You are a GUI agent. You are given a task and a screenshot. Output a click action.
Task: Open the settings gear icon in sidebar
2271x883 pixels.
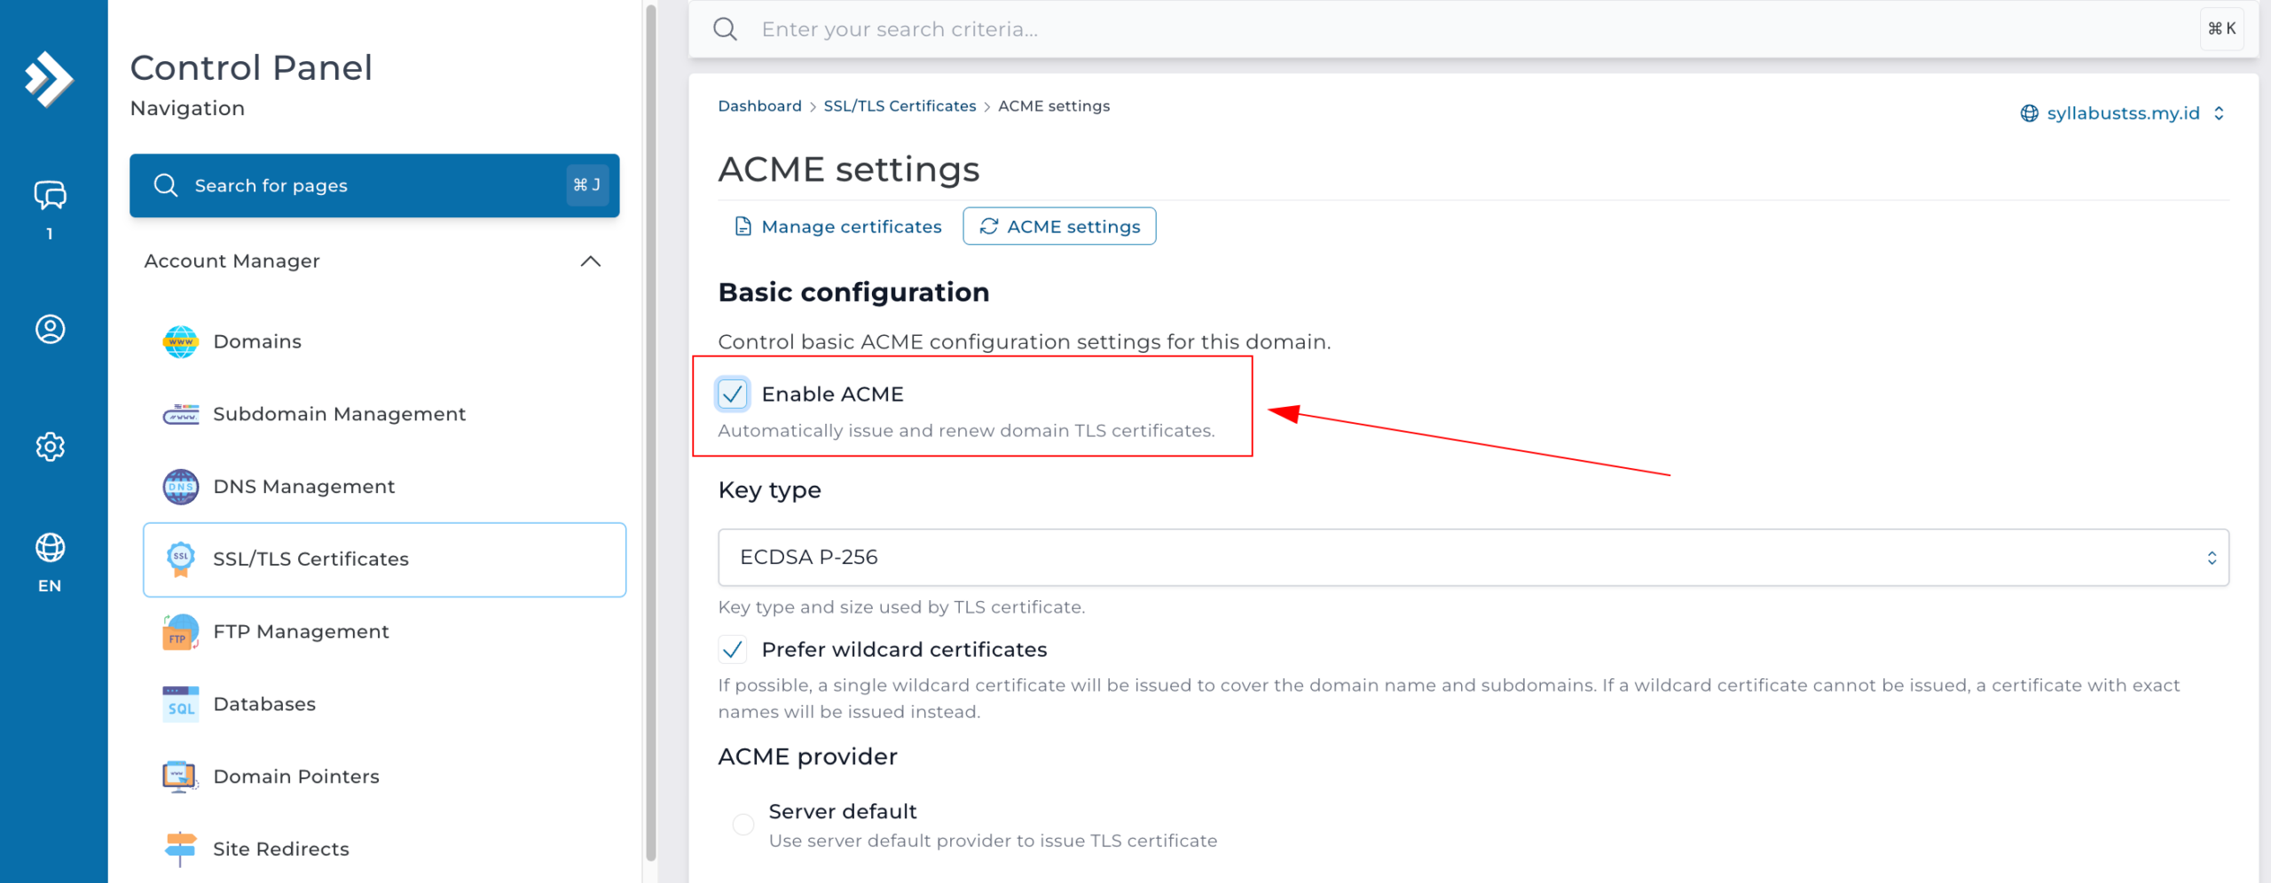pyautogui.click(x=50, y=447)
